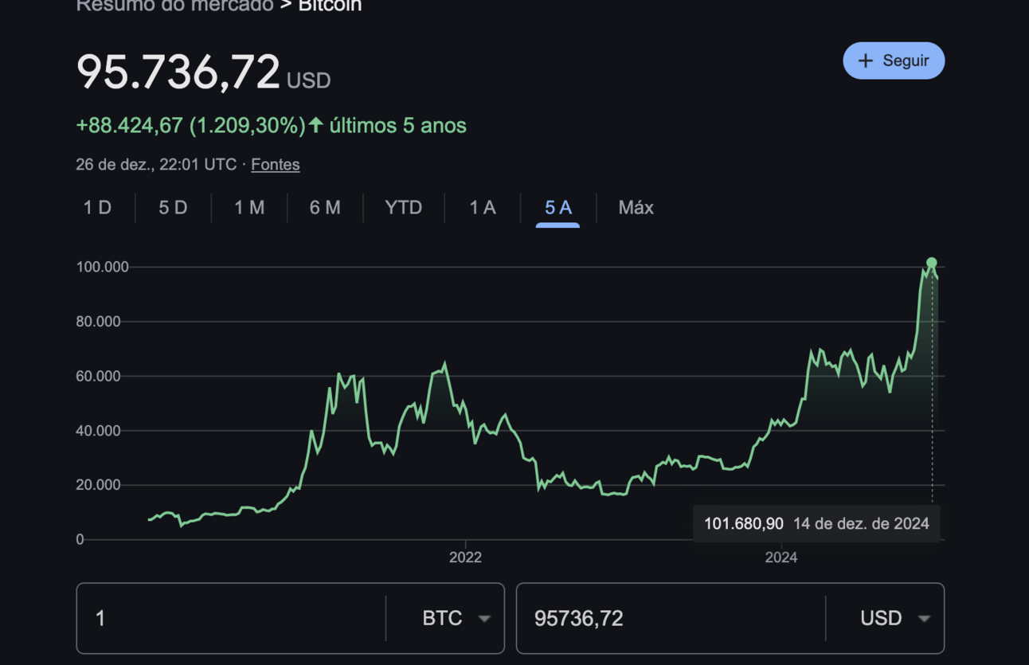Switch to the 6 M range tab
The image size is (1029, 665).
click(x=325, y=208)
